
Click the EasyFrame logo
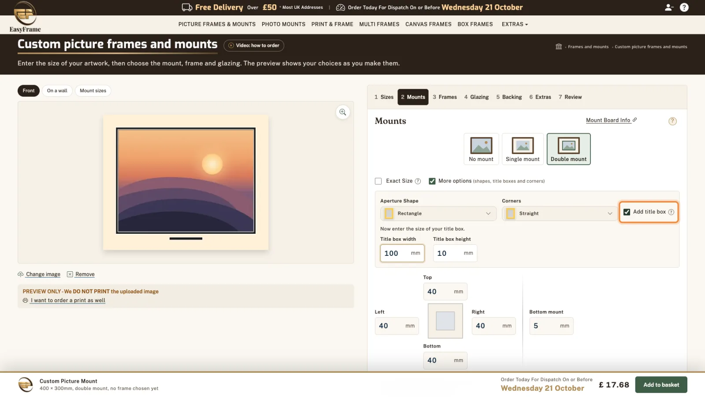click(x=25, y=17)
